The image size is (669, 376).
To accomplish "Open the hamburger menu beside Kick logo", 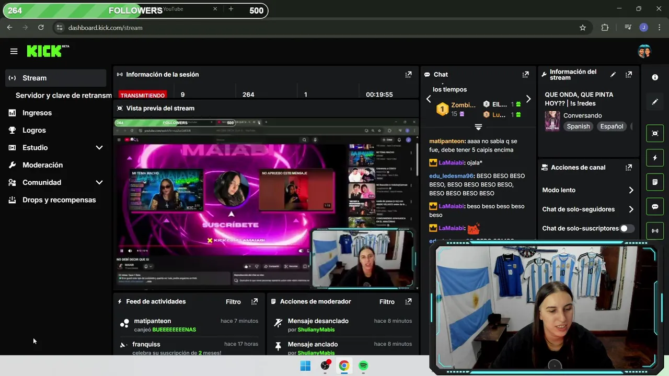I will 14,51.
